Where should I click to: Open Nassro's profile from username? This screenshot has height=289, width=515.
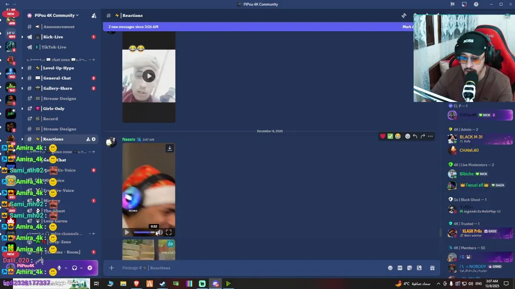pyautogui.click(x=129, y=139)
